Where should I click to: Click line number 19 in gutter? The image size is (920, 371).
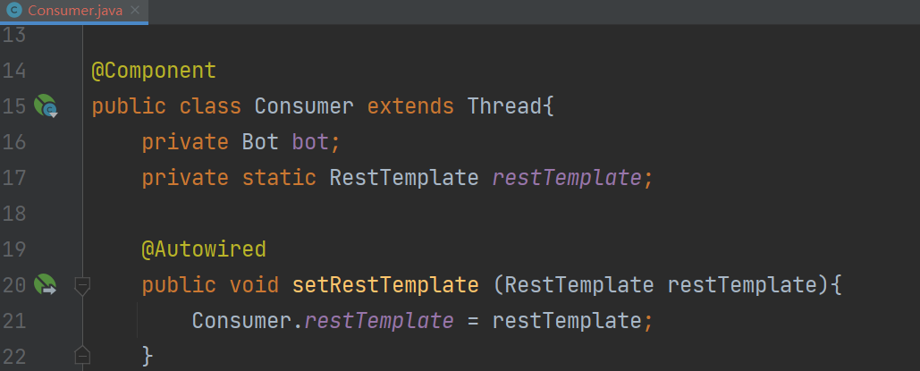[x=14, y=249]
